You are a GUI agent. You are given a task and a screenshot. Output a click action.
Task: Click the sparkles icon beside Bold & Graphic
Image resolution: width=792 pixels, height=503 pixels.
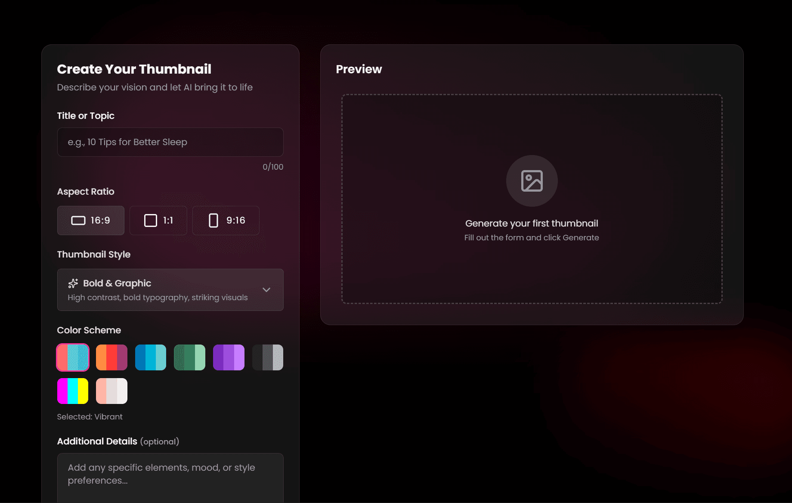point(73,283)
